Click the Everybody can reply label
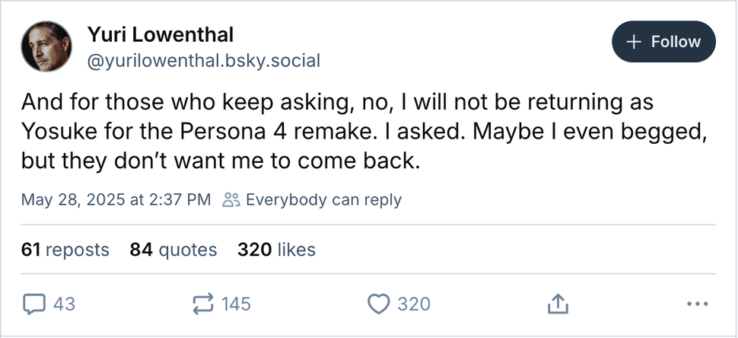 coord(323,200)
